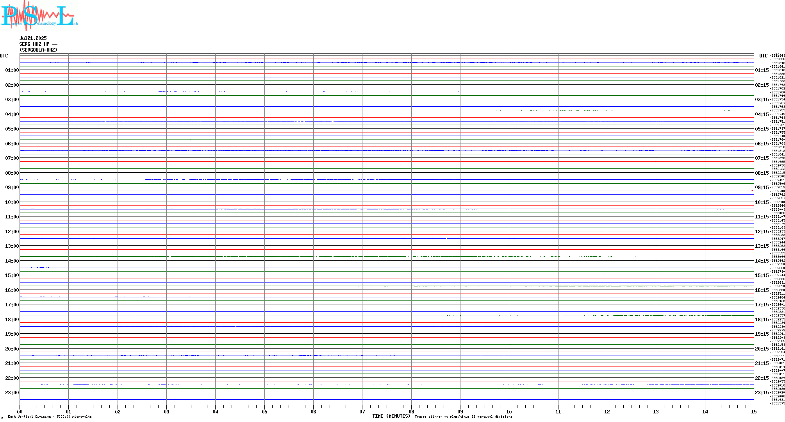Select the date text Jul21,2025
Image resolution: width=785 pixels, height=422 pixels.
click(33, 38)
